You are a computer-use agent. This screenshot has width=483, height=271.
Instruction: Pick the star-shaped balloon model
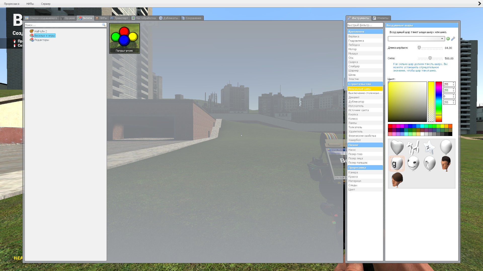pyautogui.click(x=429, y=147)
